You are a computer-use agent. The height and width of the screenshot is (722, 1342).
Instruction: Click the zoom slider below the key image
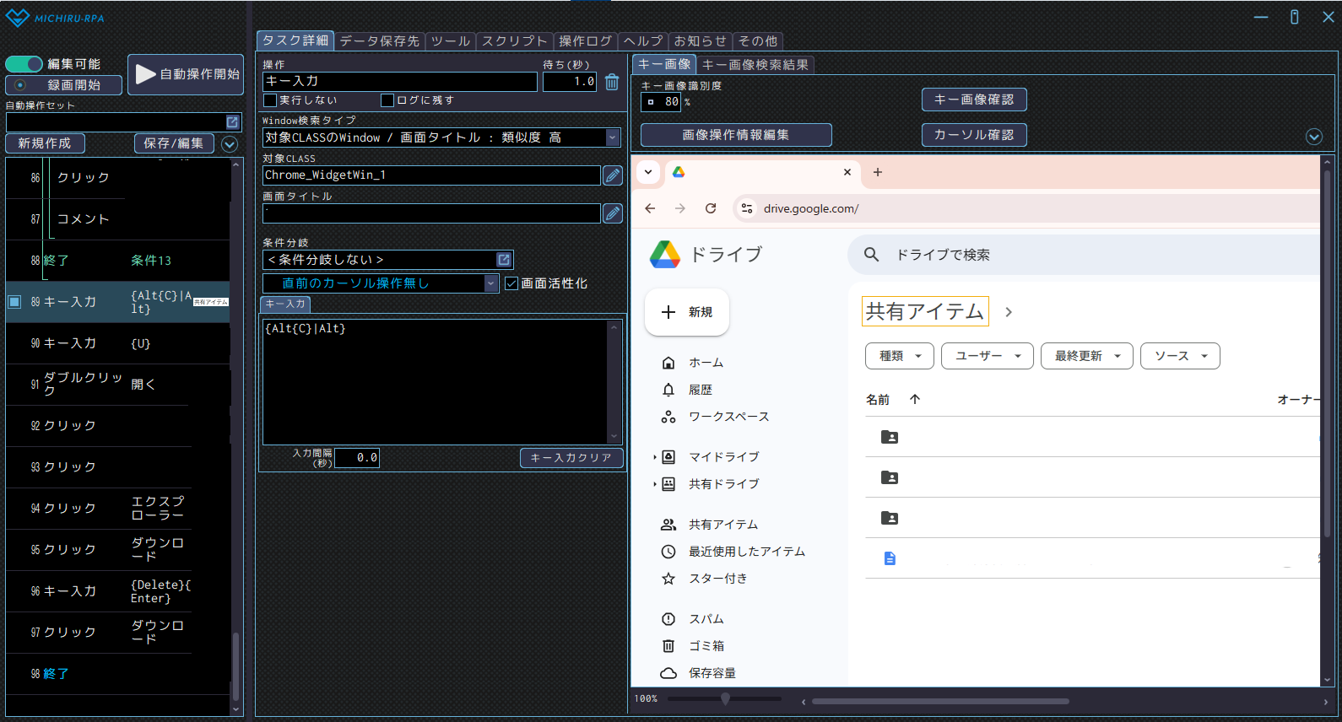coord(725,698)
